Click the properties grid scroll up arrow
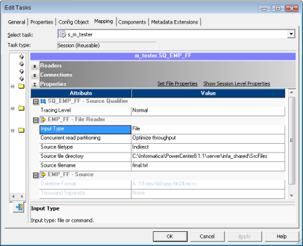 pyautogui.click(x=292, y=93)
